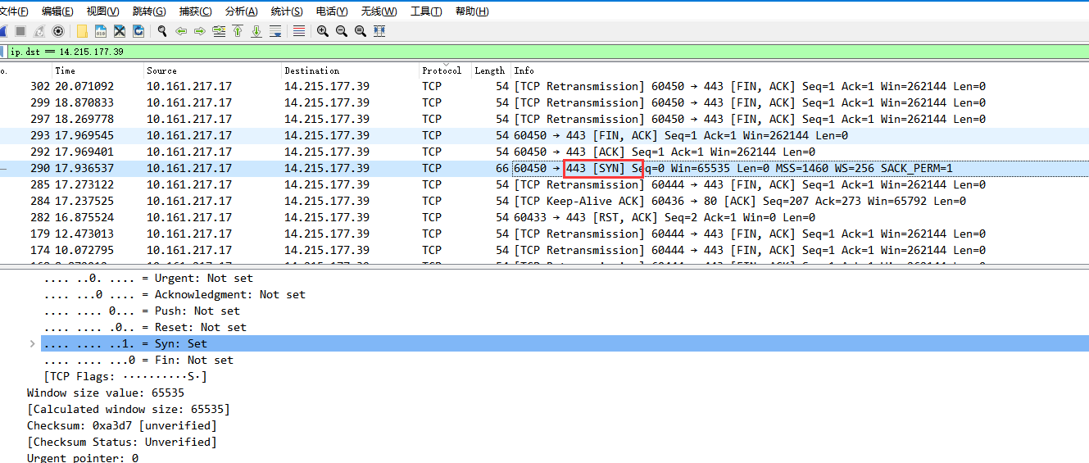Reload the capture file icon
Screen dimensions: 1089x463
click(138, 31)
